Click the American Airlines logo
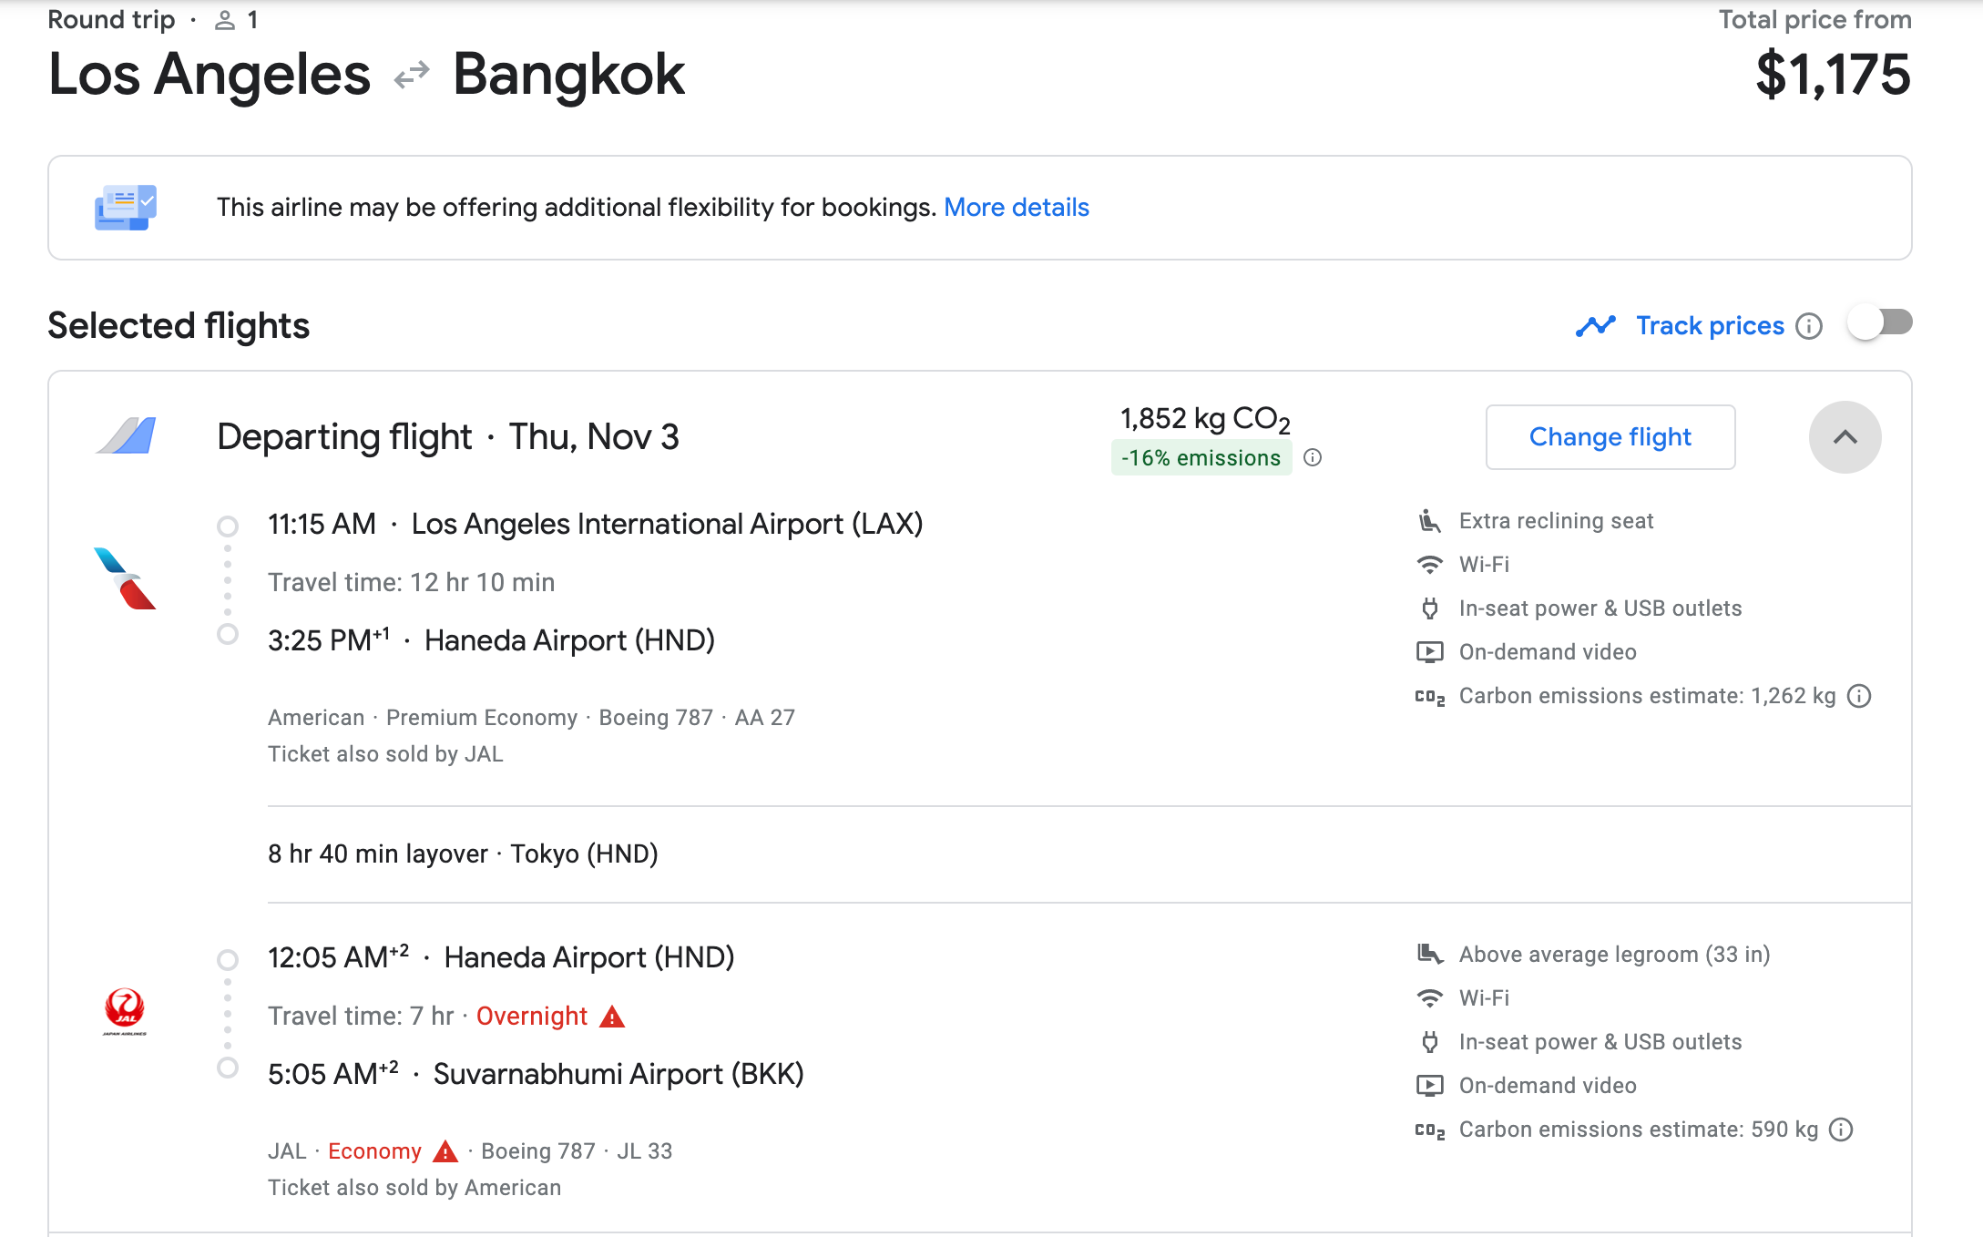This screenshot has width=1983, height=1237. click(125, 578)
